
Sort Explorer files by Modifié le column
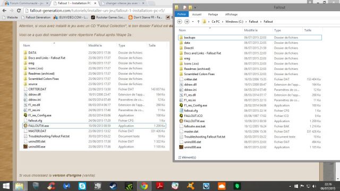coord(251,30)
